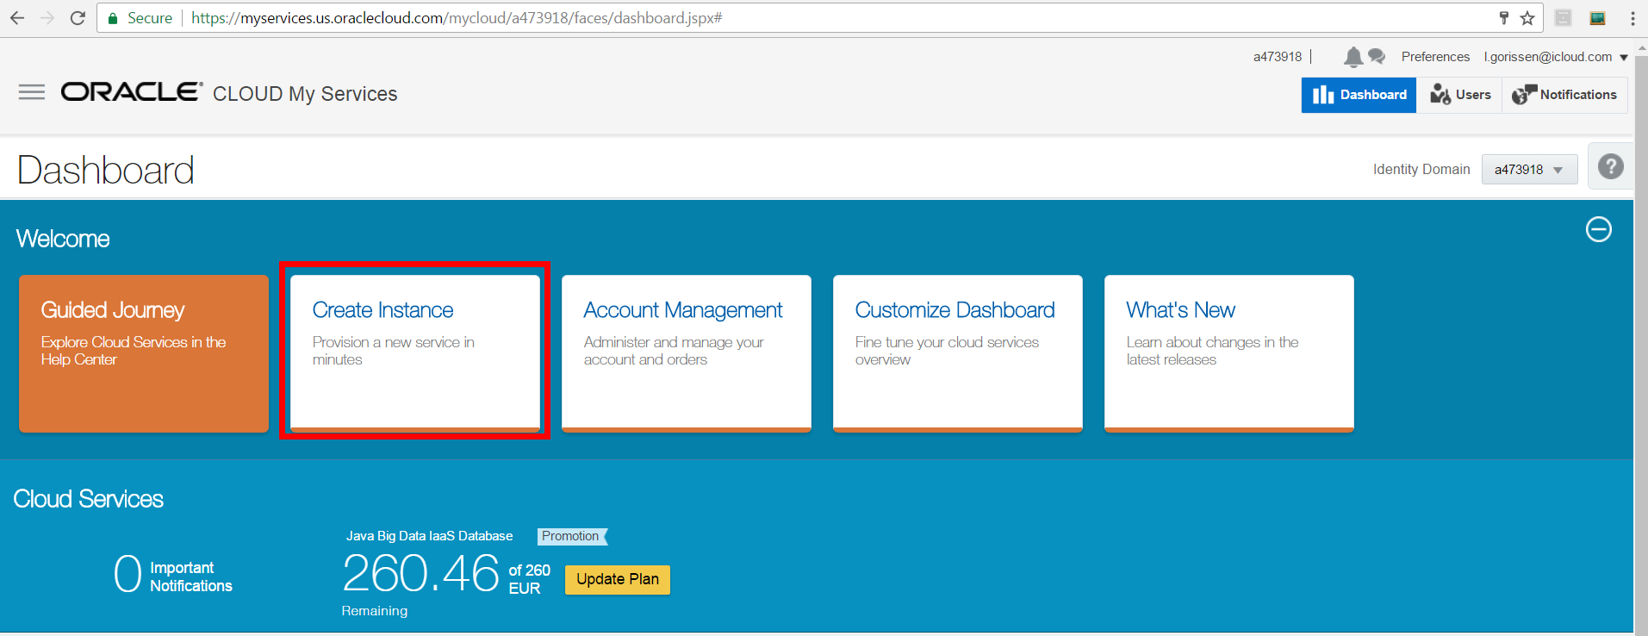The width and height of the screenshot is (1648, 636).
Task: Open the chat bubbles icon
Action: (1377, 57)
